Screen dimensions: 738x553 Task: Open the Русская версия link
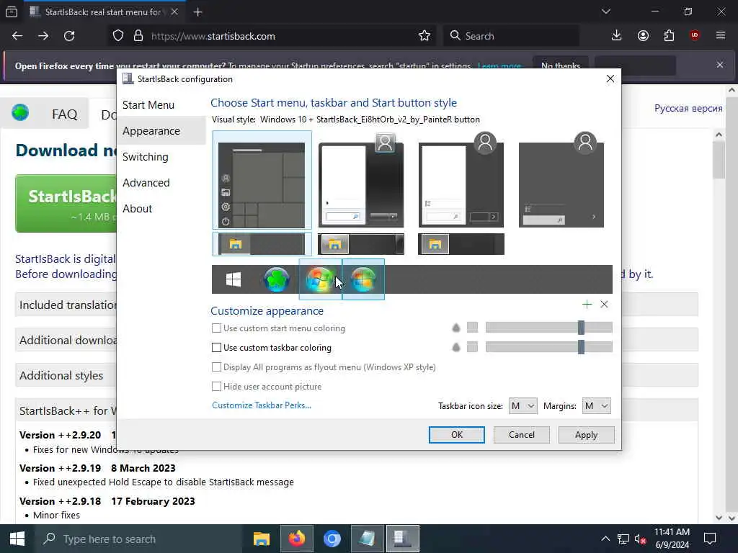688,108
